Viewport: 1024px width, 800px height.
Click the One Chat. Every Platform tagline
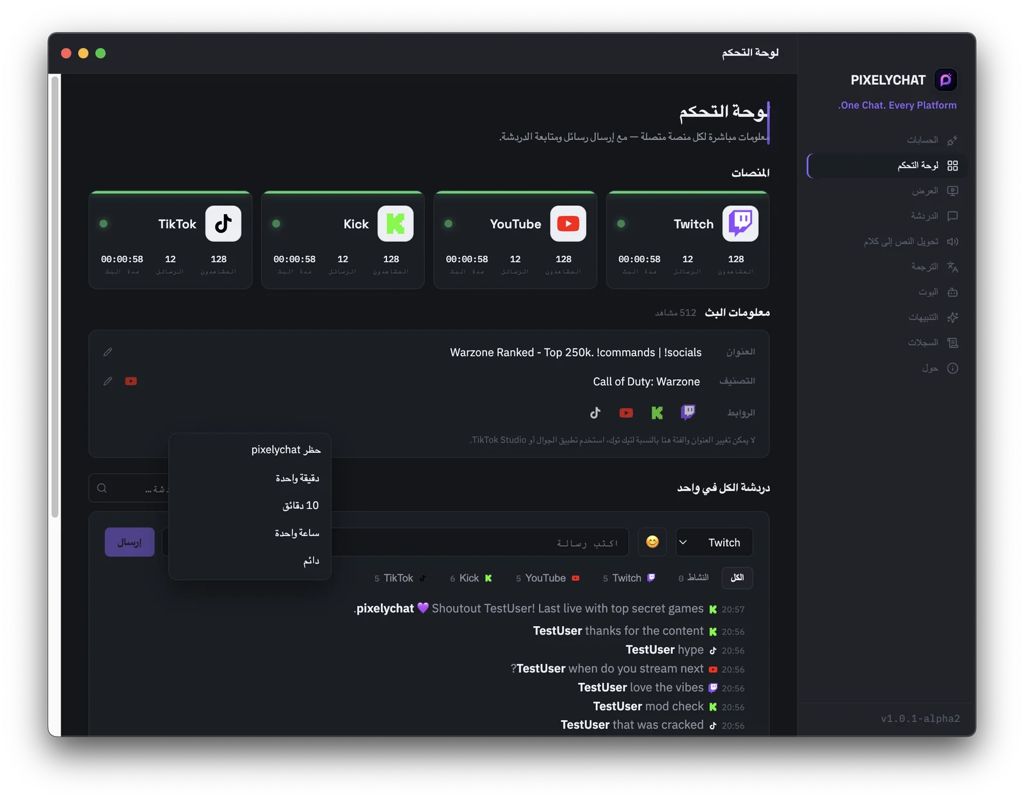[x=897, y=106]
